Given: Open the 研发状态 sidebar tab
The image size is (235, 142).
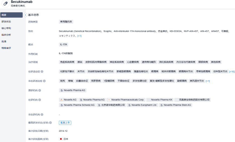Looking at the screenshot, I should pyautogui.click(x=6, y=22).
